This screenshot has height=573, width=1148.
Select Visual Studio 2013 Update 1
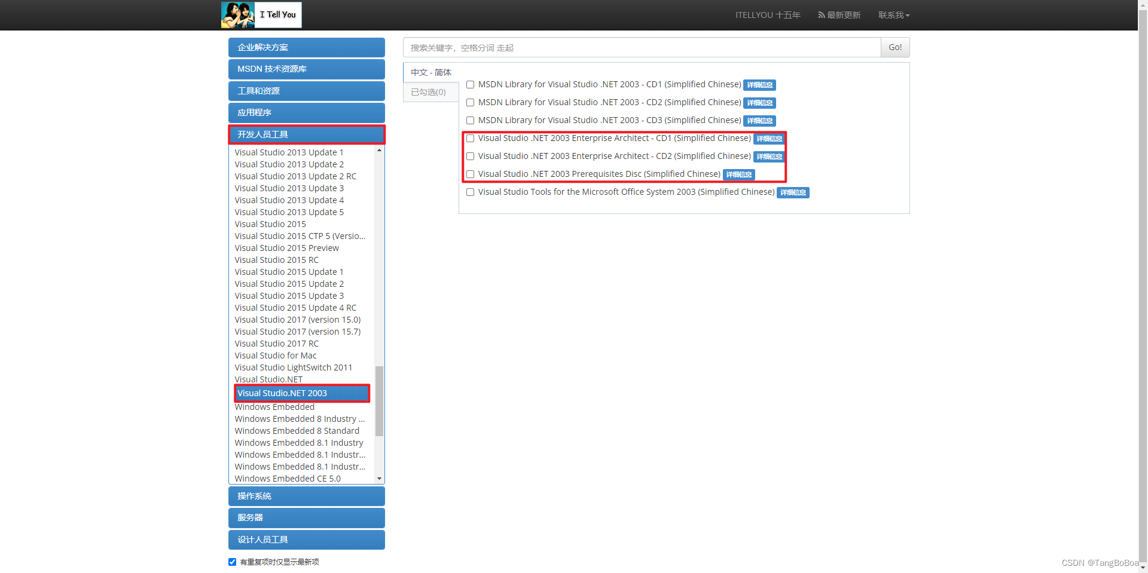click(x=289, y=152)
